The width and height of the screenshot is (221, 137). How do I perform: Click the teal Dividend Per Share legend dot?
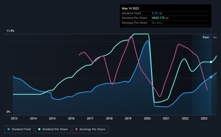click(39, 129)
